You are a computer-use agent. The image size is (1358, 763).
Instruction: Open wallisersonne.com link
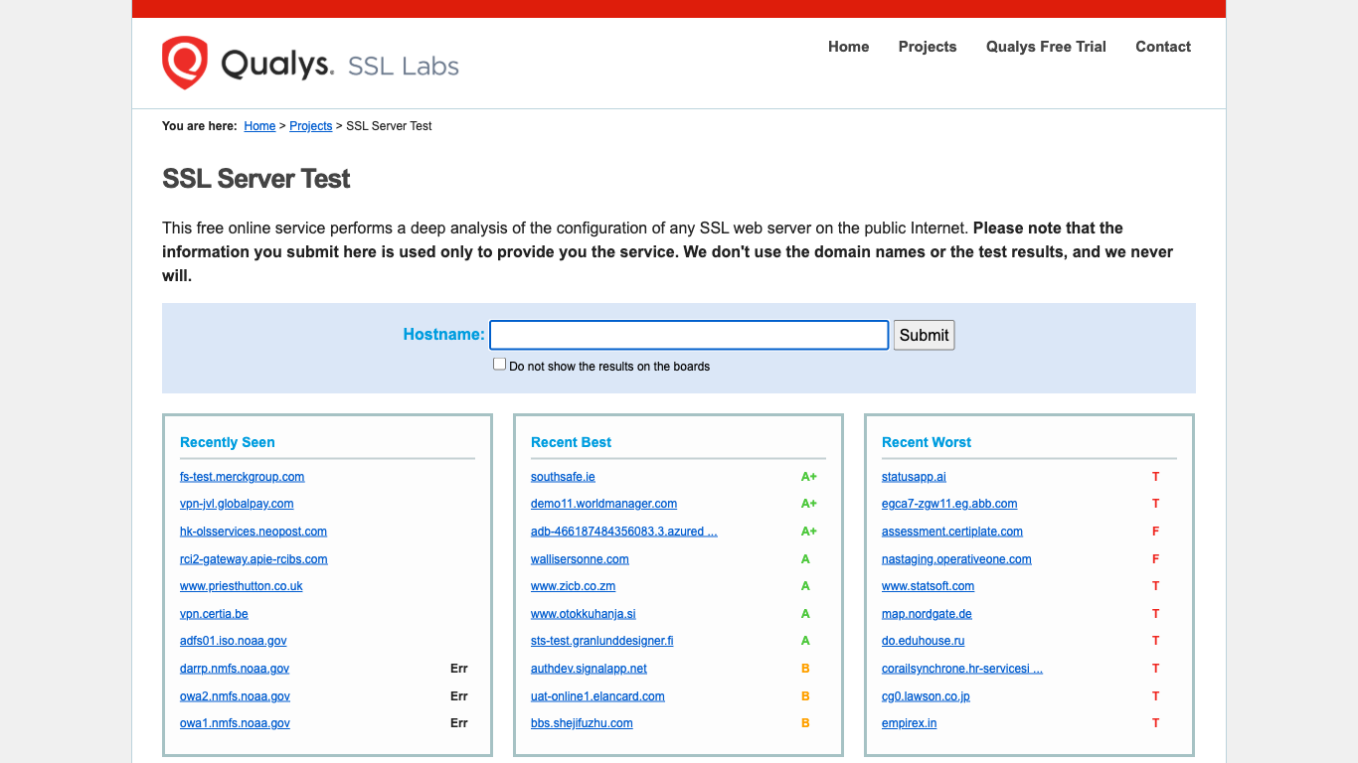pyautogui.click(x=580, y=559)
